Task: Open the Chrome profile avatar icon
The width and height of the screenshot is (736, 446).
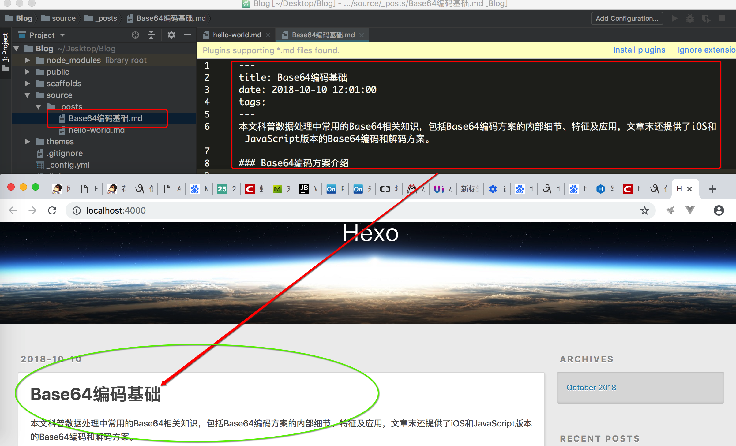Action: click(719, 210)
